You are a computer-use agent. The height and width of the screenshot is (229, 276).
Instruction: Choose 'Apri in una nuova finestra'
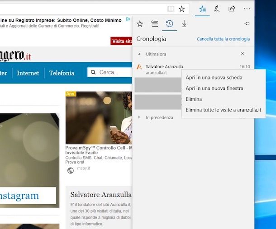pos(214,88)
